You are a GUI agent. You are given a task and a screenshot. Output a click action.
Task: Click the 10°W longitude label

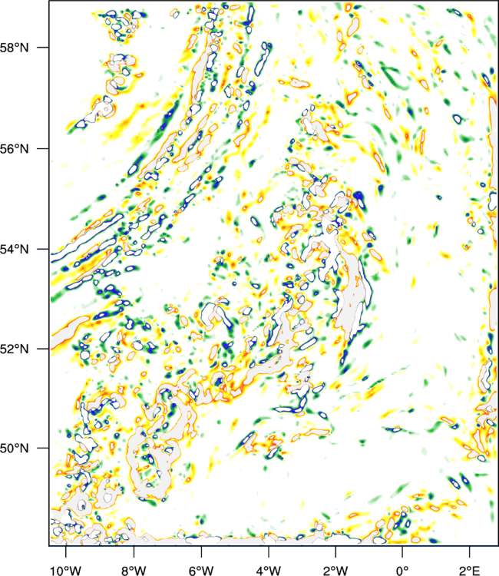[65, 571]
